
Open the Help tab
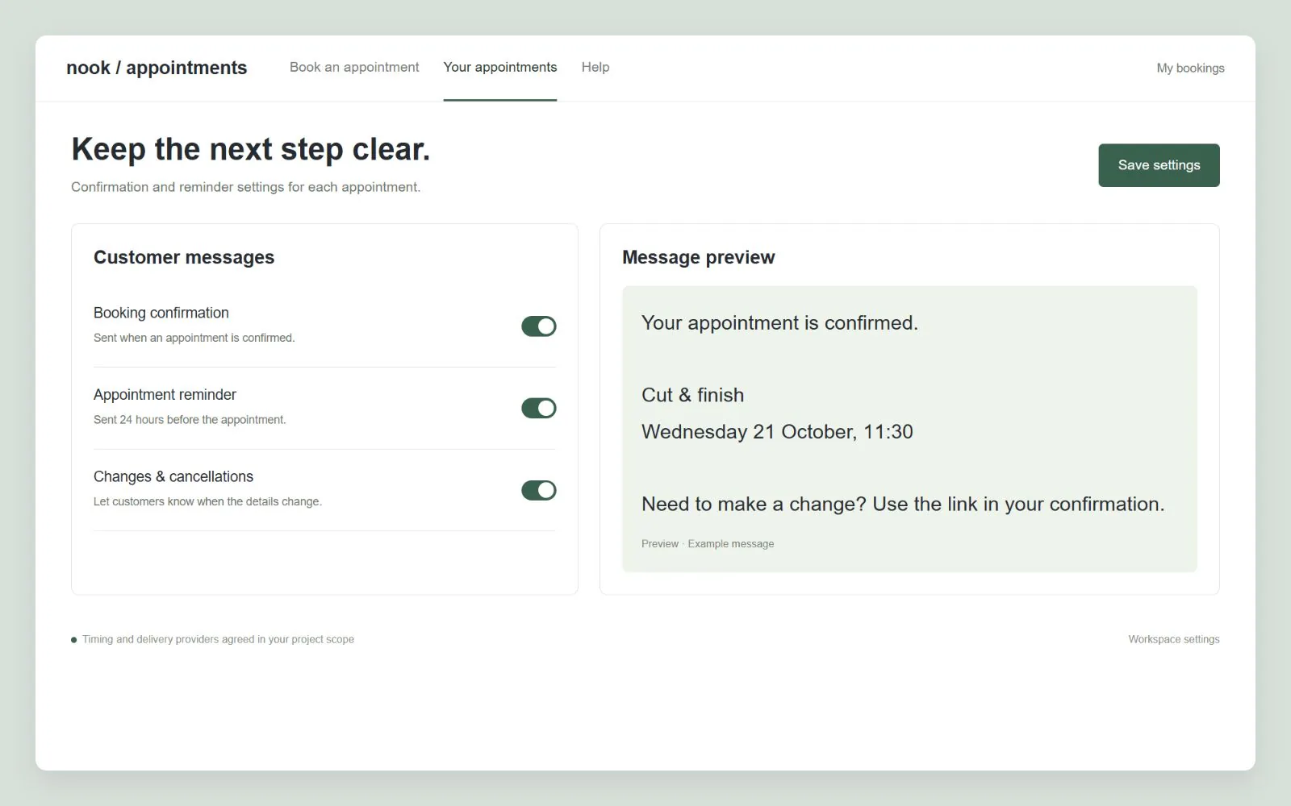point(595,68)
